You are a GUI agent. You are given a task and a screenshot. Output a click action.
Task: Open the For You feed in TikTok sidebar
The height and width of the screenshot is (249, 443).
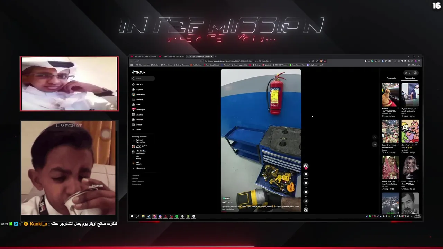point(137,84)
